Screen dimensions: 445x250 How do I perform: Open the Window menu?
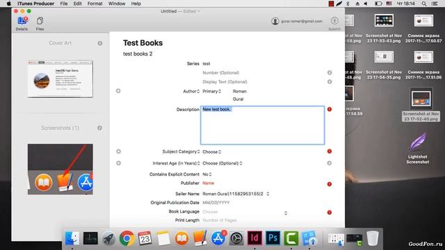pos(117,3)
